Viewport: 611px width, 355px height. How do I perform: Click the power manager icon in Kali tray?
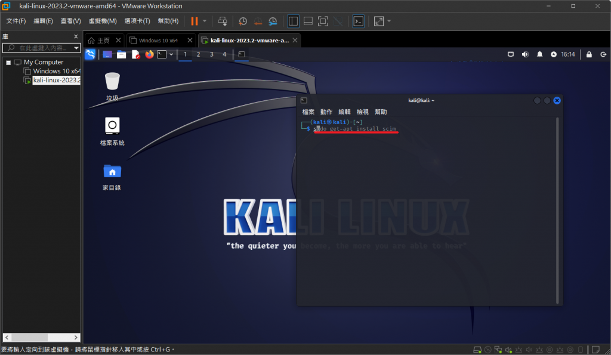coord(554,54)
